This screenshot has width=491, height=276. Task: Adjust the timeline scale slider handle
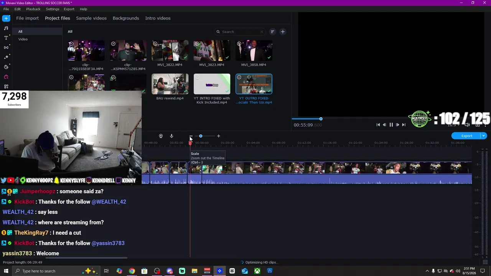click(201, 136)
